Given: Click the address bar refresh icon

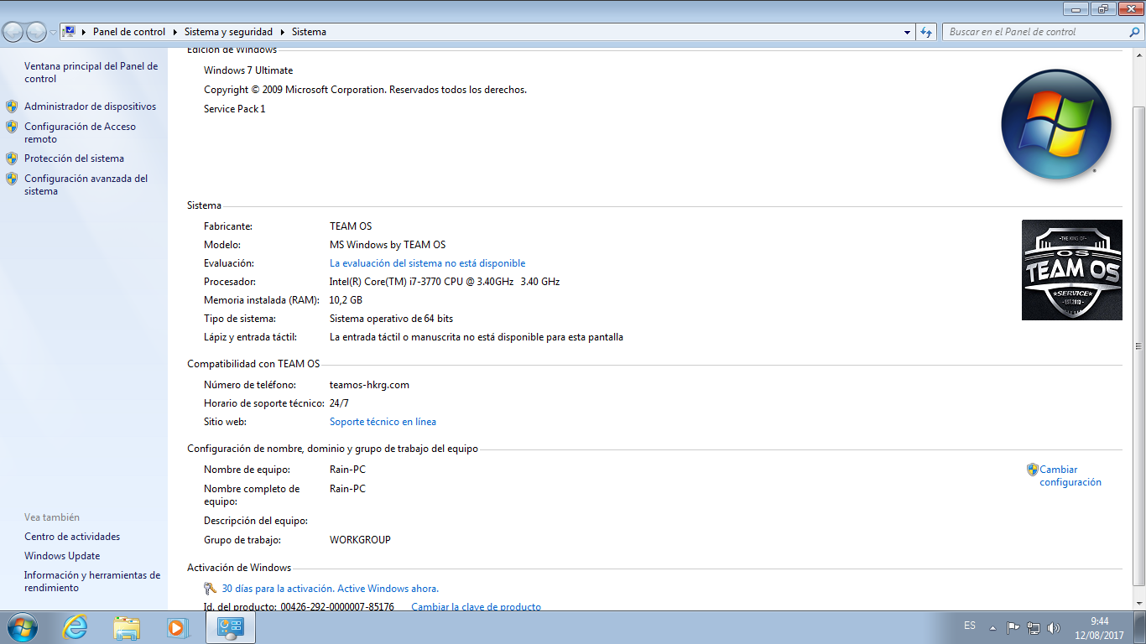Looking at the screenshot, I should pyautogui.click(x=926, y=32).
